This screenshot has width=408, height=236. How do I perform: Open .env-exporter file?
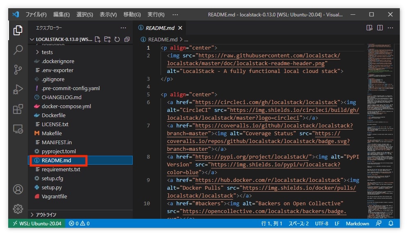point(80,70)
